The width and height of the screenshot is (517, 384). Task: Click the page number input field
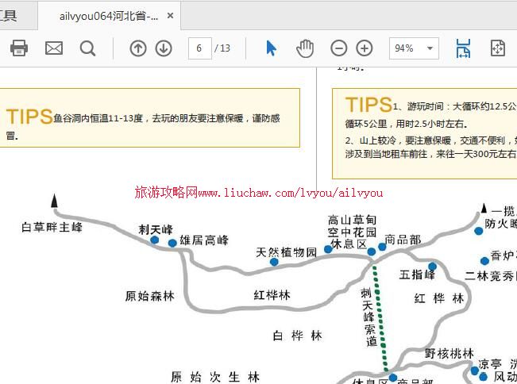[x=199, y=48]
